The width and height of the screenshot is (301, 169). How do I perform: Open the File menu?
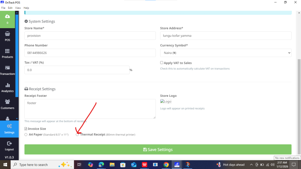tap(4, 8)
